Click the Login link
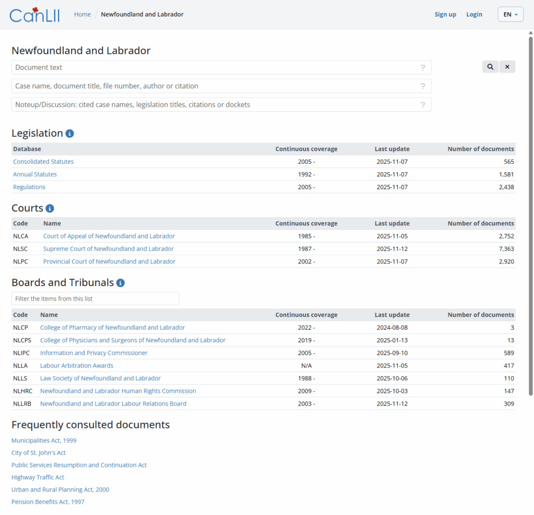Viewport: 534px width, 515px height. pos(474,15)
